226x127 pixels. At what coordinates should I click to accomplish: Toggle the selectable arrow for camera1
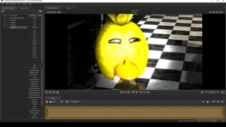coord(6,16)
